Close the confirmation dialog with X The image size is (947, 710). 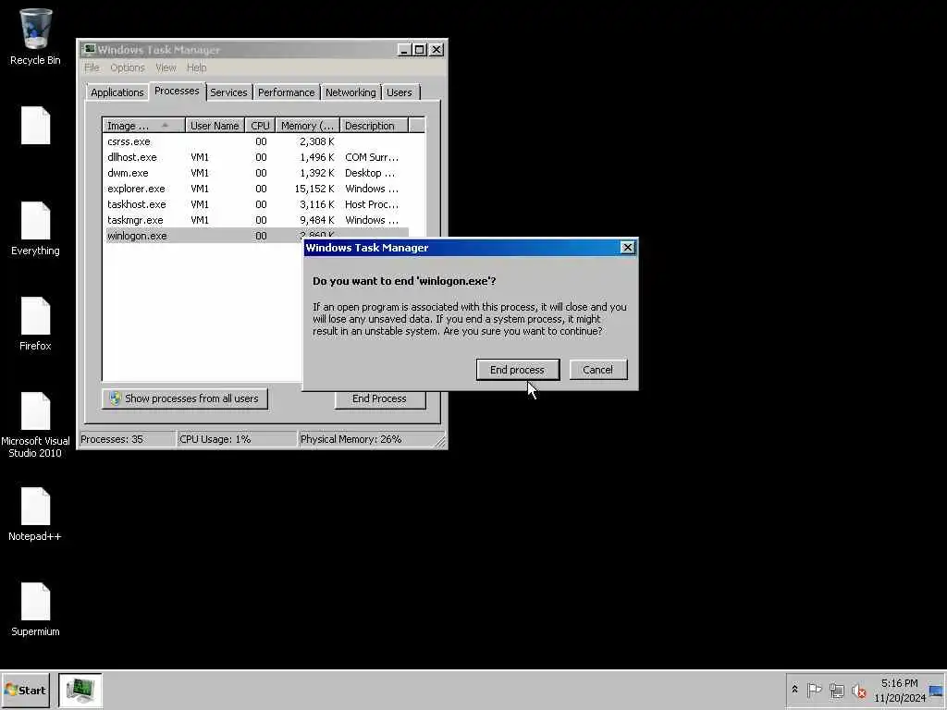[628, 248]
